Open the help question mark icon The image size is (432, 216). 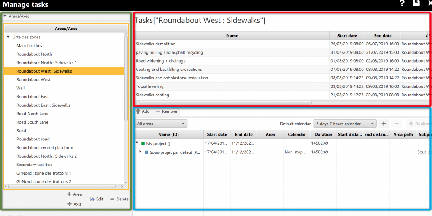403,3
